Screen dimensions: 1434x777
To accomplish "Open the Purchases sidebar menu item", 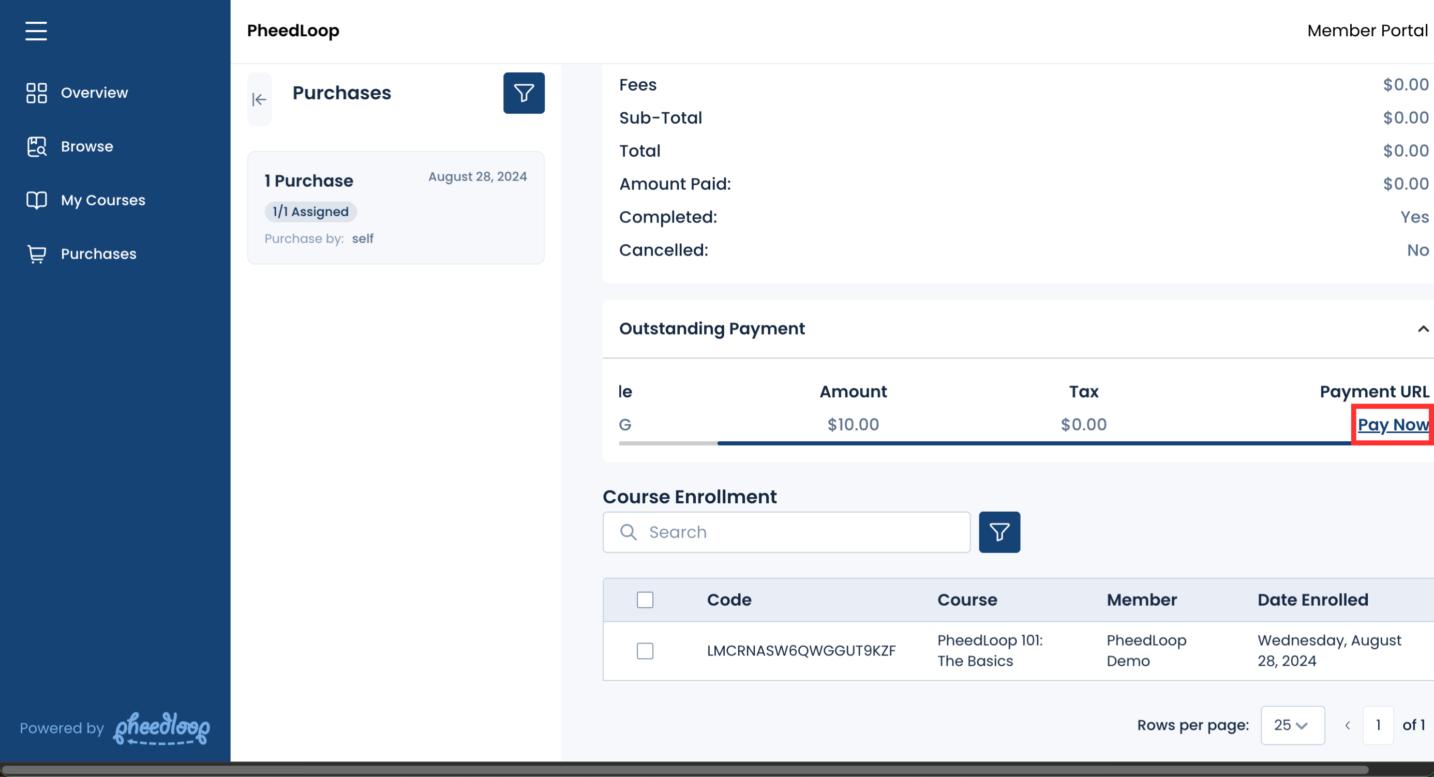I will click(98, 254).
